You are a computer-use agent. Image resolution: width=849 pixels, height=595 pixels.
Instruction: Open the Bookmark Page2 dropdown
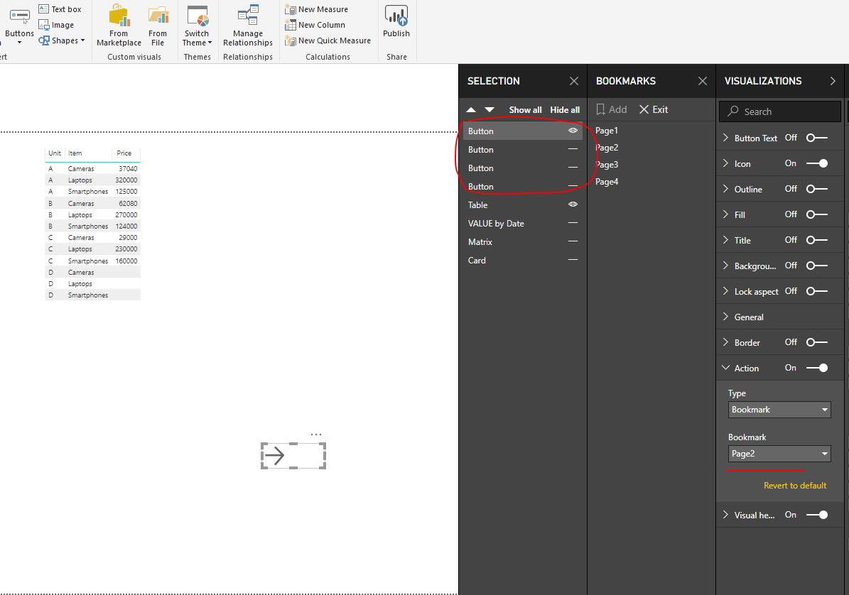point(779,453)
